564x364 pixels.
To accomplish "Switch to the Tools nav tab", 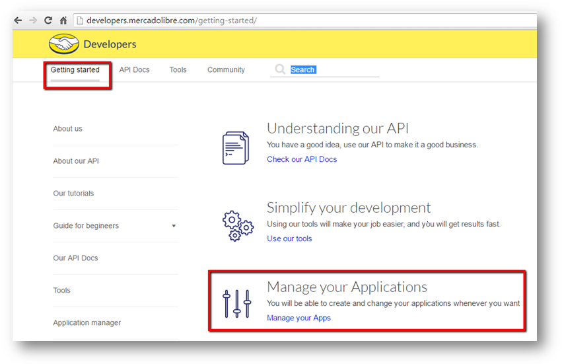I will pyautogui.click(x=178, y=70).
